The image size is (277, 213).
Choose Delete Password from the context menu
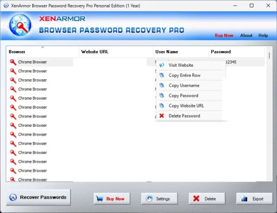189,116
